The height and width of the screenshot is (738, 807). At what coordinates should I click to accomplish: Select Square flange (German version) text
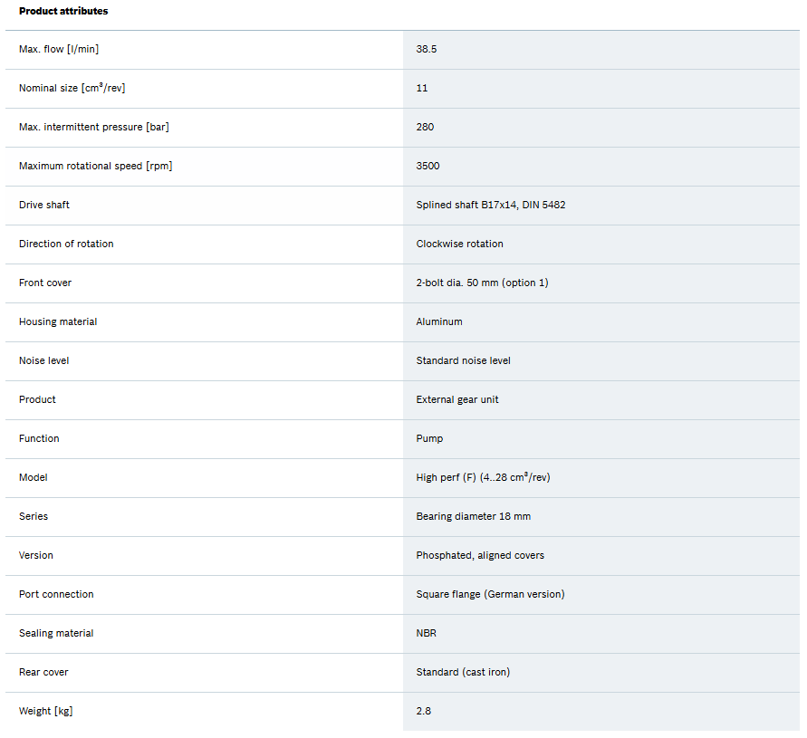(x=490, y=594)
